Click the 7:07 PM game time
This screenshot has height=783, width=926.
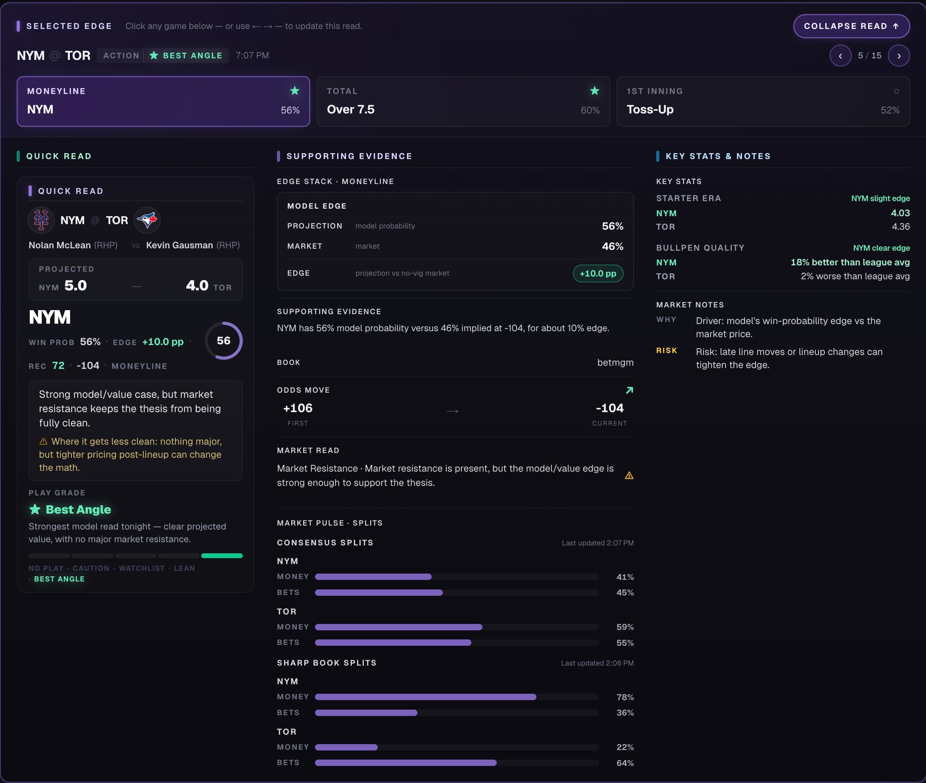tap(252, 56)
